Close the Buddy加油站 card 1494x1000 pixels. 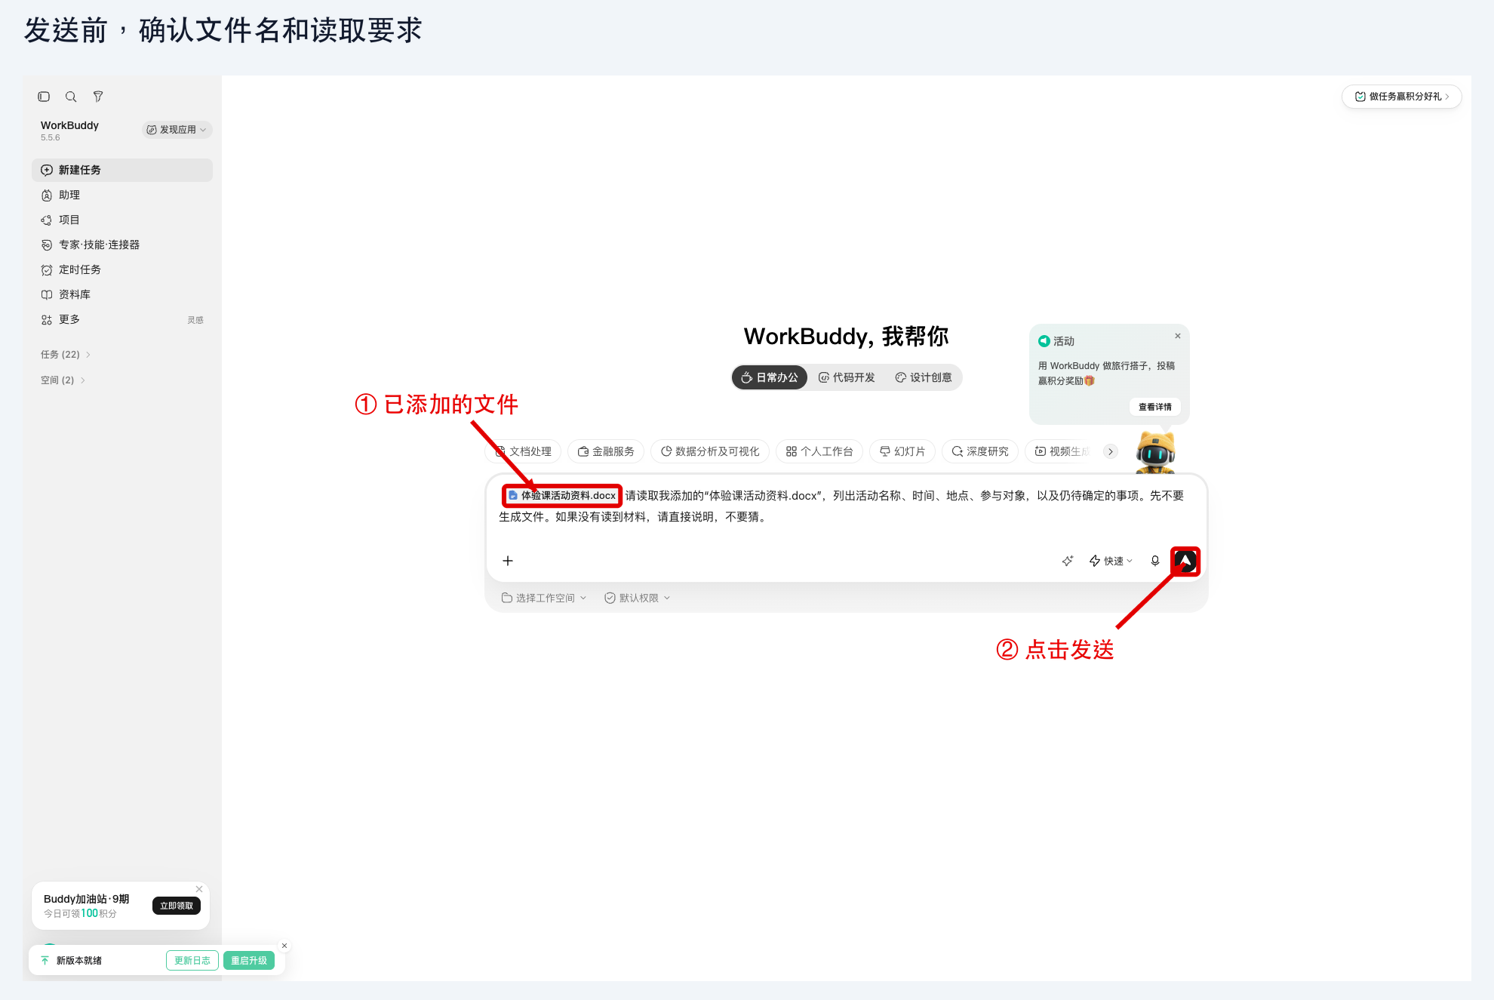199,889
